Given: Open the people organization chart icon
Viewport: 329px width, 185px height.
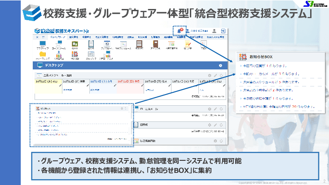Looking at the screenshot, I should tap(59, 54).
